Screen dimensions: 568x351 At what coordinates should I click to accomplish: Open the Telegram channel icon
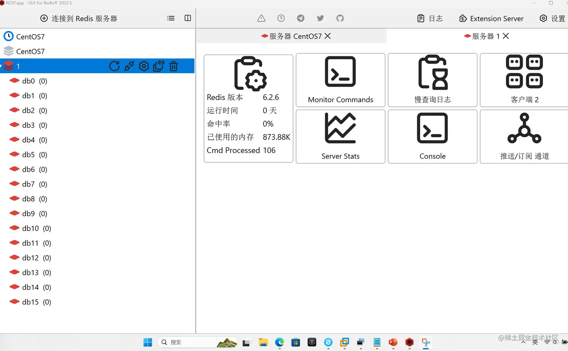tap(301, 18)
